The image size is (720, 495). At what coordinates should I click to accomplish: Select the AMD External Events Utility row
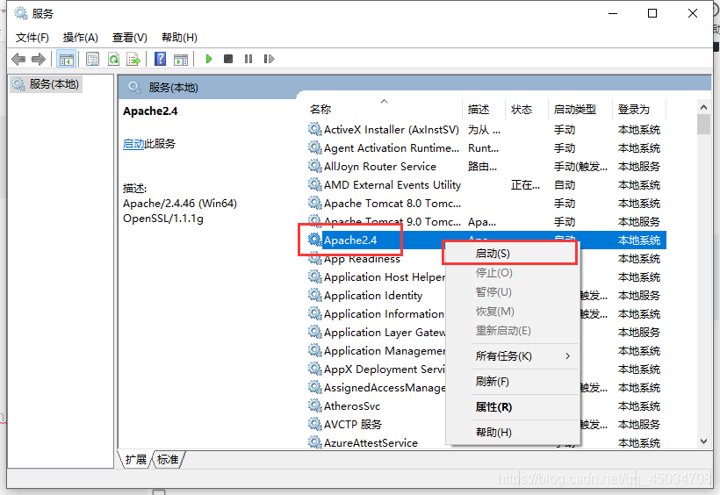coord(486,184)
